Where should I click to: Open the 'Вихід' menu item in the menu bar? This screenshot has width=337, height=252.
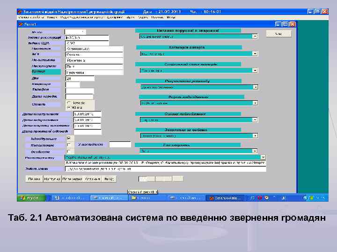coord(171,17)
